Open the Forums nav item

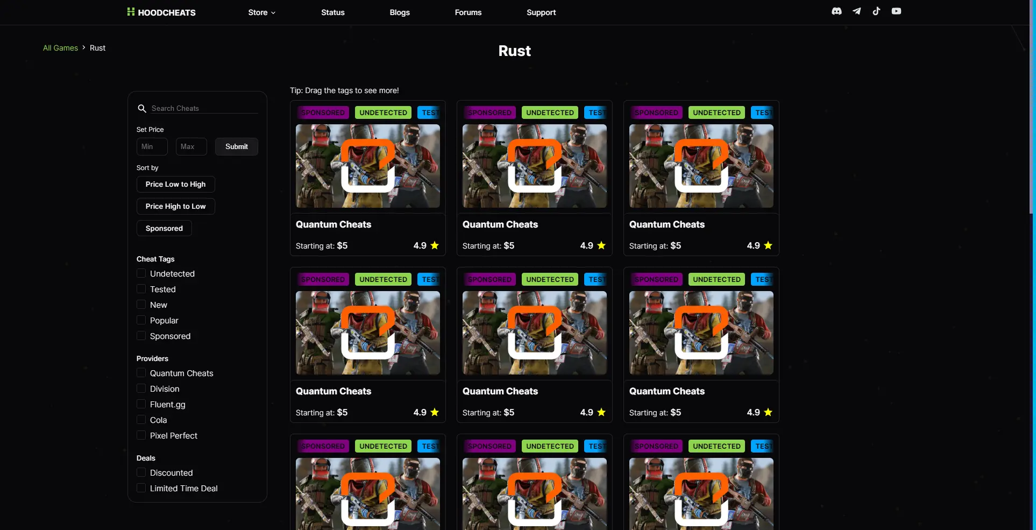pos(468,12)
